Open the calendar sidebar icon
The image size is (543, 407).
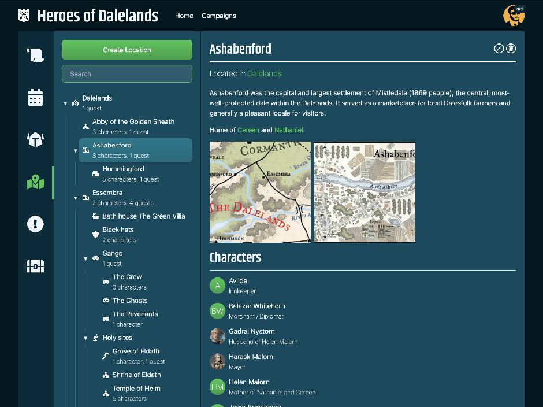[x=35, y=98]
